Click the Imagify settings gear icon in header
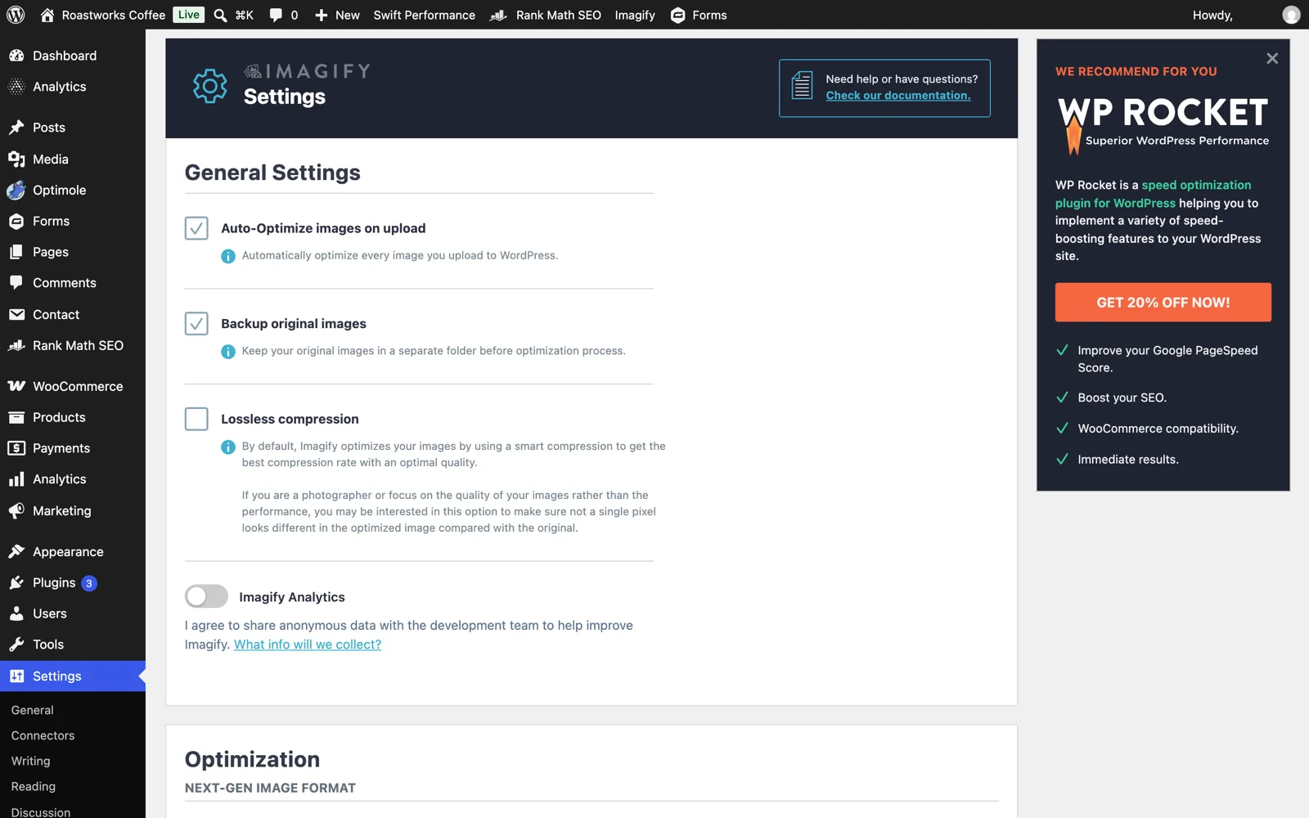 pyautogui.click(x=210, y=86)
